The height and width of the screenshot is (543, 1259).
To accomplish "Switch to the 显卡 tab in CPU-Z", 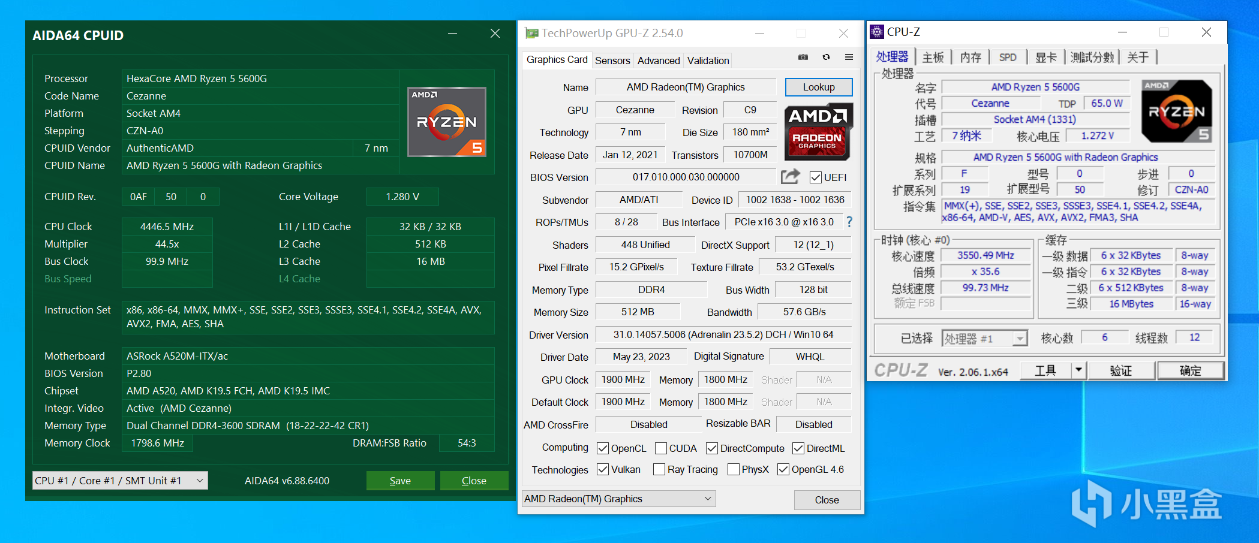I will pos(1045,57).
